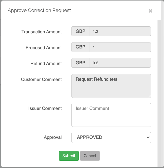Click the Issuer Comment resize handle

click(x=149, y=125)
